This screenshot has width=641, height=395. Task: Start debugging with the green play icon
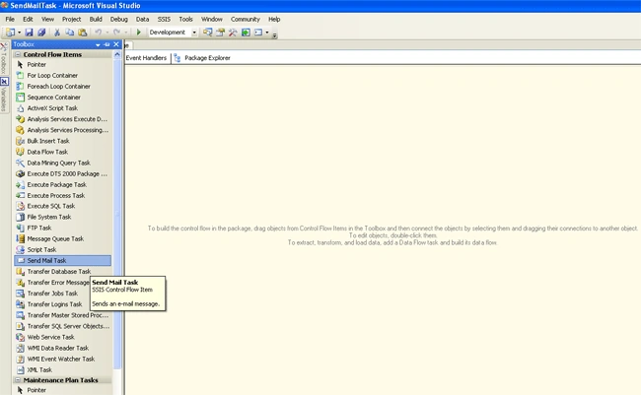pyautogui.click(x=139, y=33)
